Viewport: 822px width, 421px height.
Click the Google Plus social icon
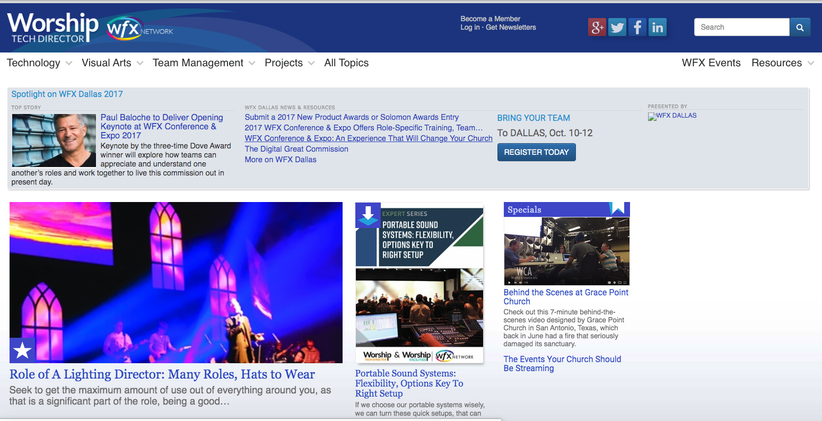point(597,27)
